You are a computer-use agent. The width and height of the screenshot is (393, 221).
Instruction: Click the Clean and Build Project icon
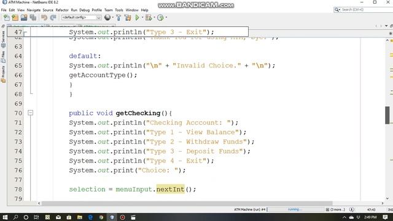coord(128,18)
